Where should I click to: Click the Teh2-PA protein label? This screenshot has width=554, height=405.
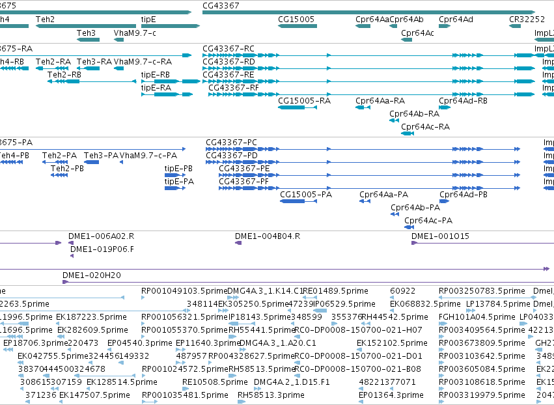click(59, 156)
